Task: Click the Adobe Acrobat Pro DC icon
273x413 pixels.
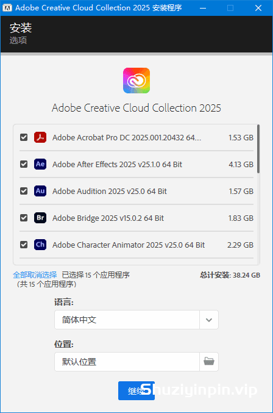Action: pos(40,137)
